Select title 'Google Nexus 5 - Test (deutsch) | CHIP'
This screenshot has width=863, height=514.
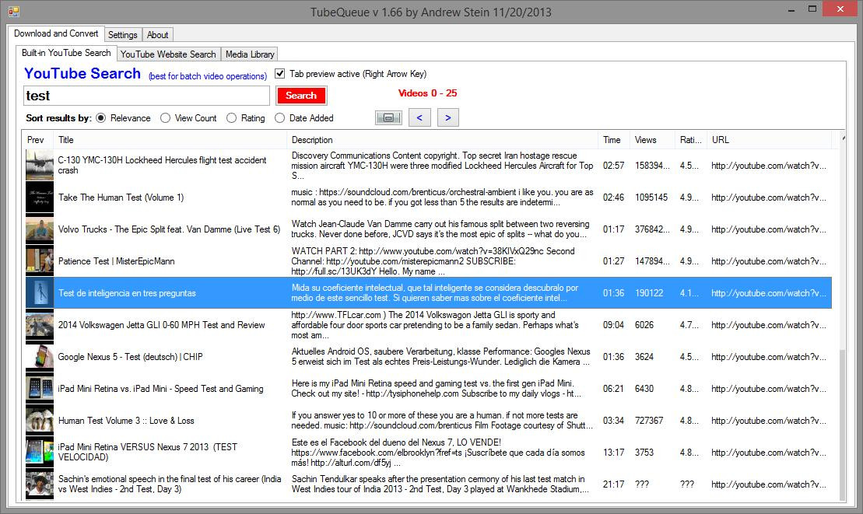pos(131,357)
